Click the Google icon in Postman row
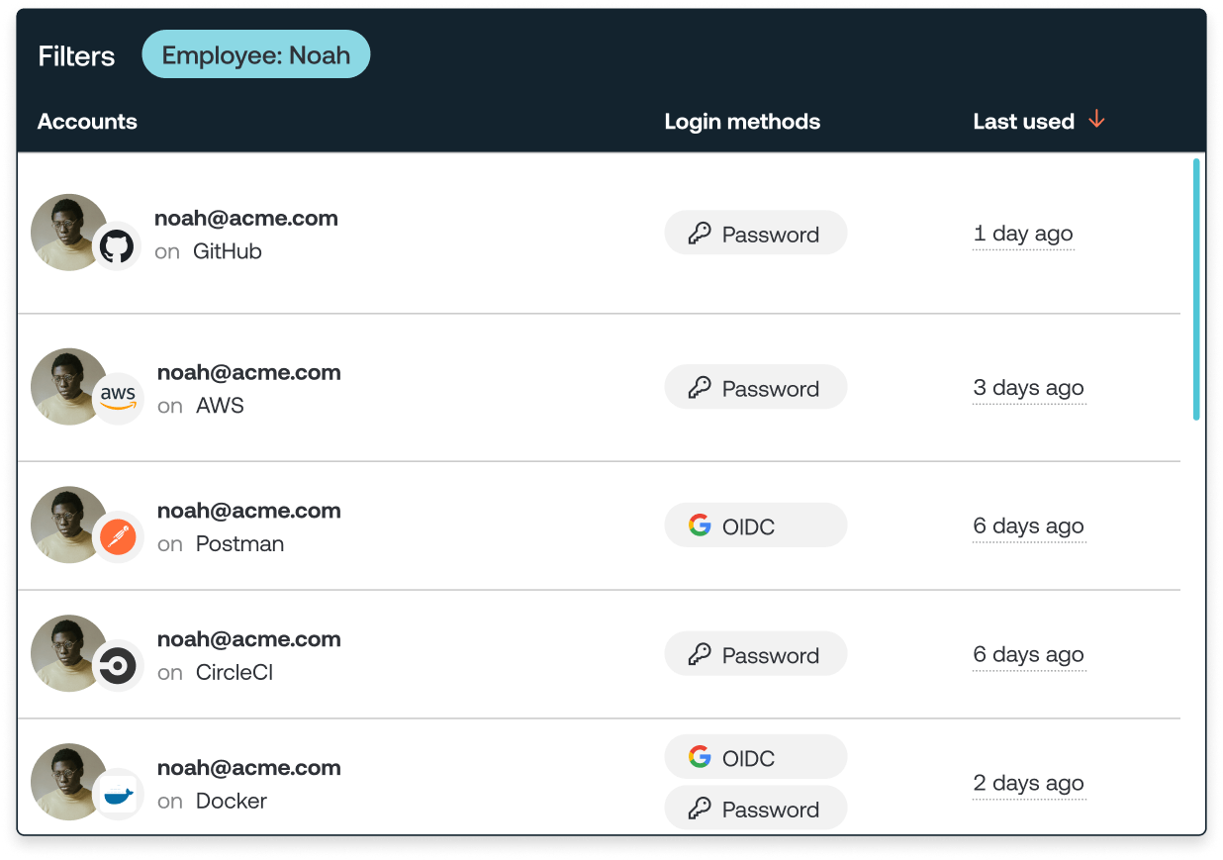The height and width of the screenshot is (860, 1223). point(700,526)
